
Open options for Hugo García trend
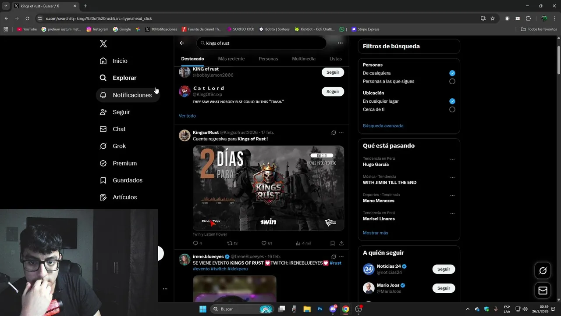click(x=452, y=159)
